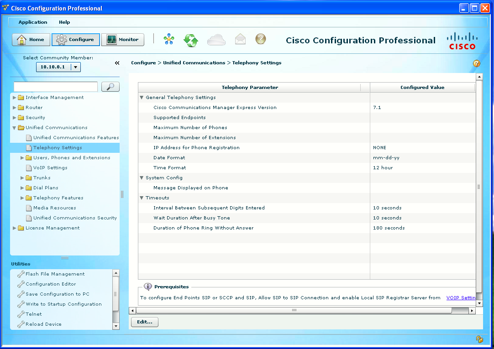Open the community member dropdown
The width and height of the screenshot is (494, 349).
coord(76,67)
